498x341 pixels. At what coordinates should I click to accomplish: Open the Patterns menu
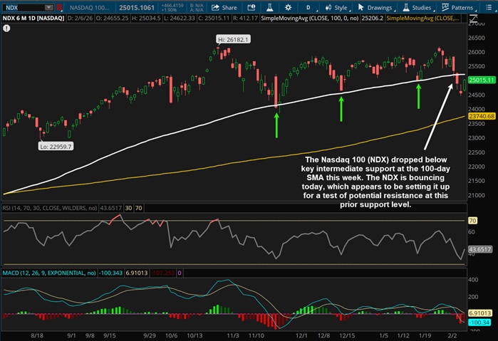click(458, 8)
